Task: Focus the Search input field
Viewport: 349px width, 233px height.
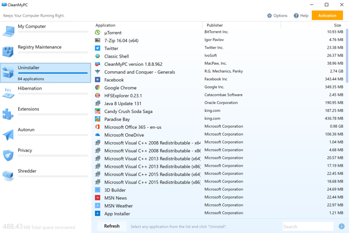Action: (308, 226)
